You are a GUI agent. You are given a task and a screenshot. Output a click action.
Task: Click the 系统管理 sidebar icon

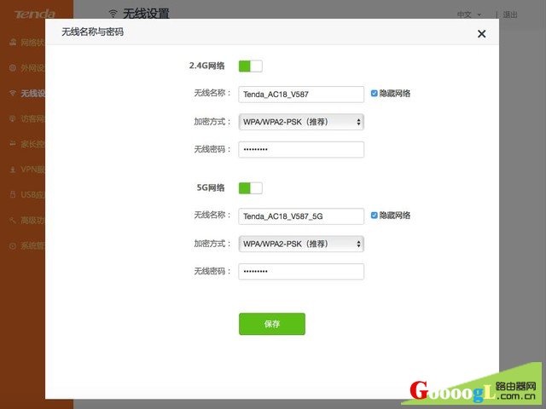(12, 246)
